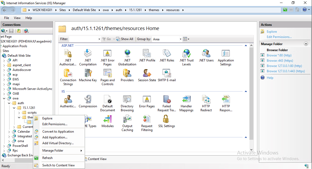312x169 pixels.
Task: Click Edit Permissions in Actions pane
Action: coord(279,37)
